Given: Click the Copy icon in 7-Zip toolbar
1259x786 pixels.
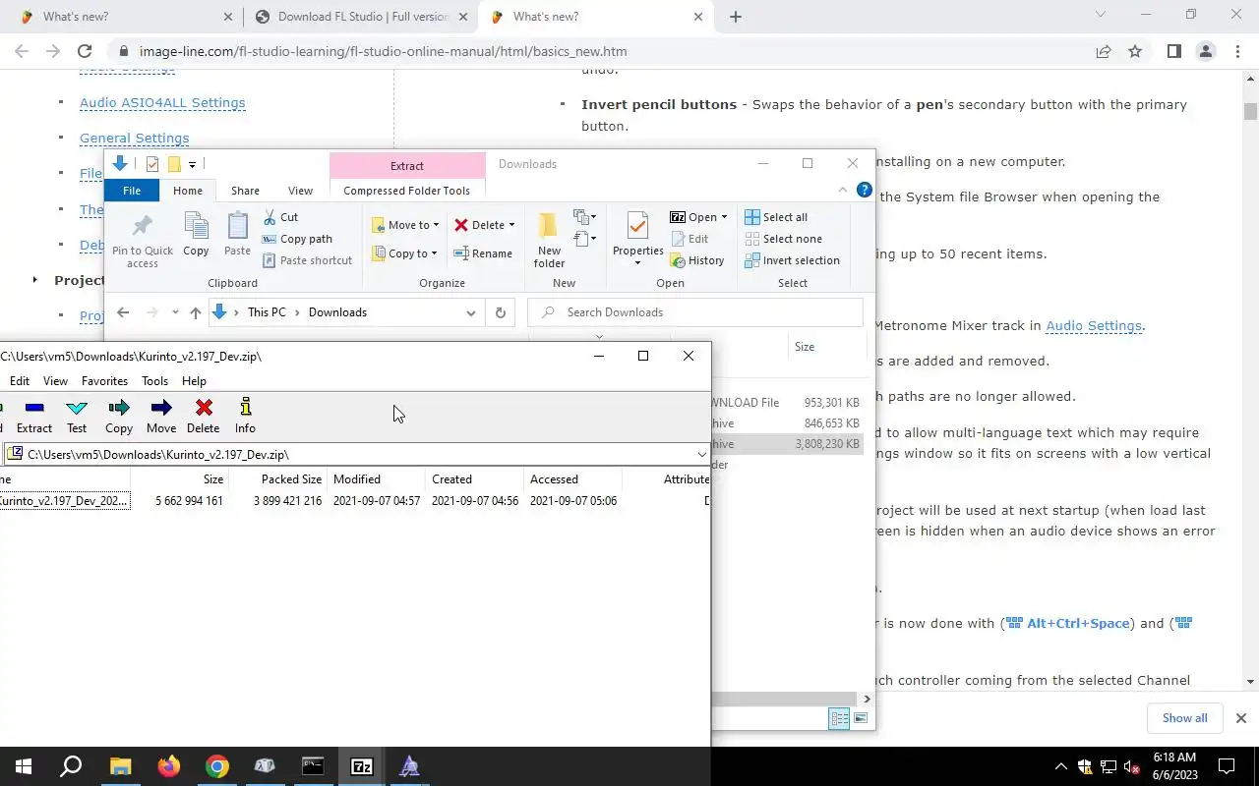Looking at the screenshot, I should (119, 416).
